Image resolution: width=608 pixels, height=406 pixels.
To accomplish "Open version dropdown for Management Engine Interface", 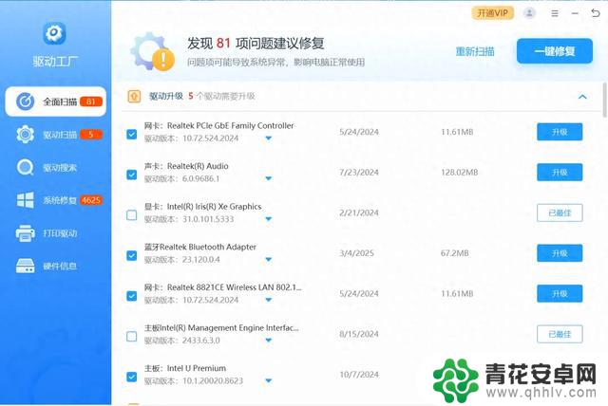I will (268, 341).
